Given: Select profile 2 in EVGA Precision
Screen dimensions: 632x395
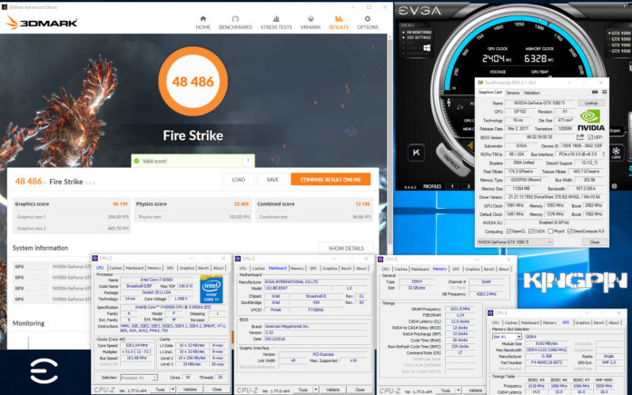Looking at the screenshot, I should [x=468, y=187].
